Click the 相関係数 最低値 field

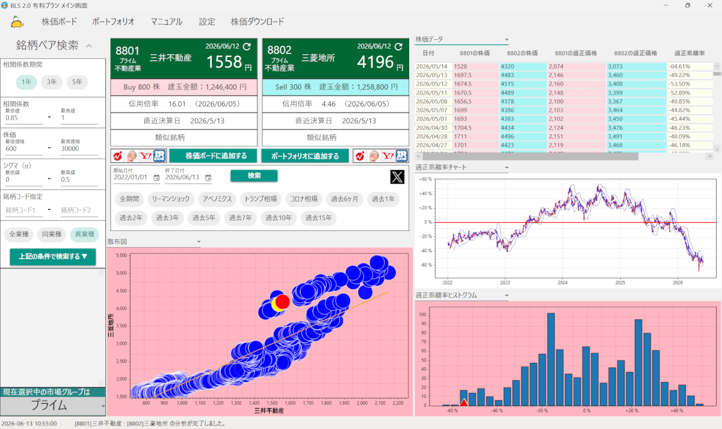tap(24, 118)
